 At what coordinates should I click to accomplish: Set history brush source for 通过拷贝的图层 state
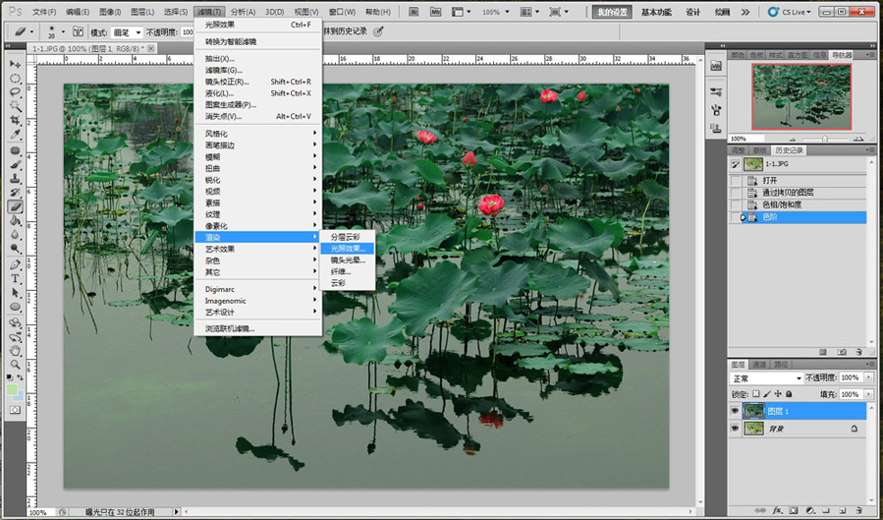pos(736,192)
